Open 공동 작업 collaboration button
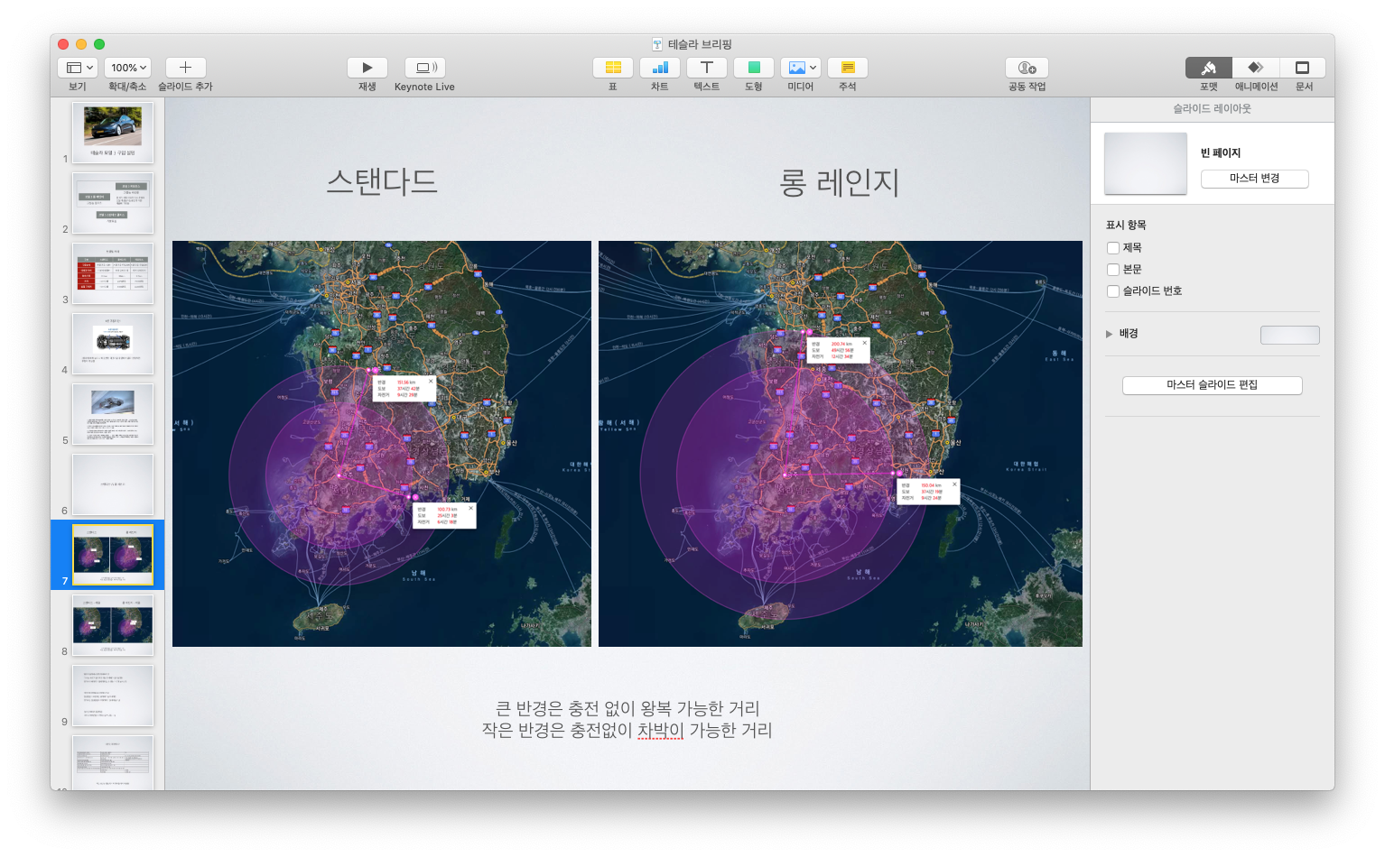The width and height of the screenshot is (1385, 857). pos(1027,68)
